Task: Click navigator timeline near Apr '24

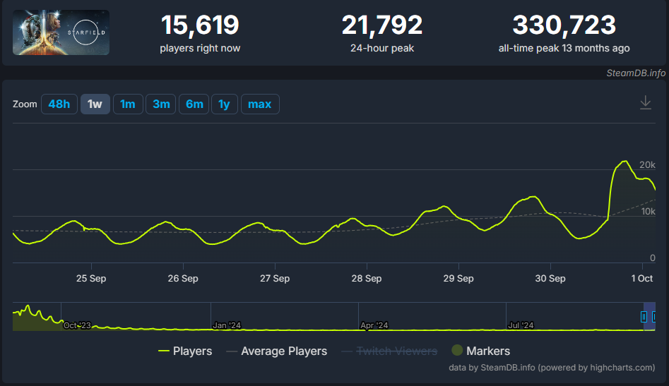Action: pos(374,325)
